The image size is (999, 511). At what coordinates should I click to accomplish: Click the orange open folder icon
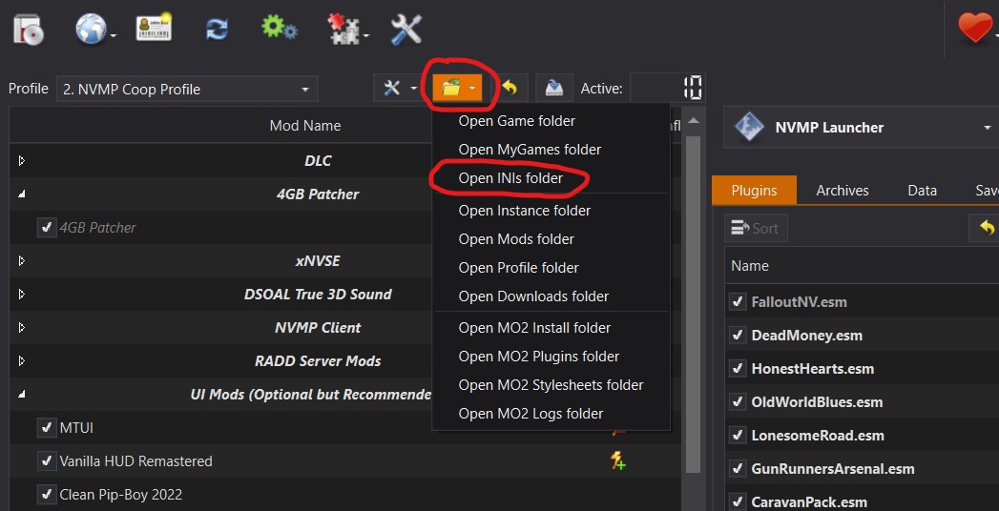point(451,88)
